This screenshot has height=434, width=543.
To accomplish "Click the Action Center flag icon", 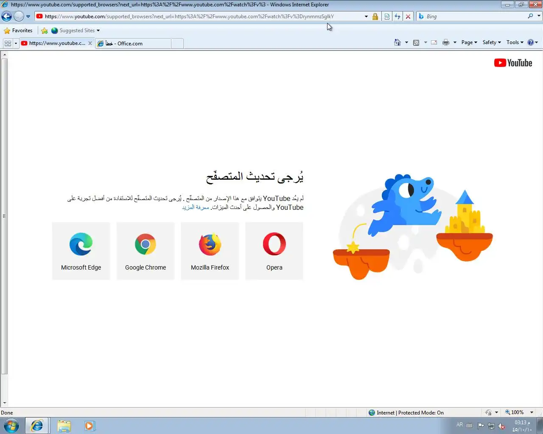I will (x=481, y=426).
